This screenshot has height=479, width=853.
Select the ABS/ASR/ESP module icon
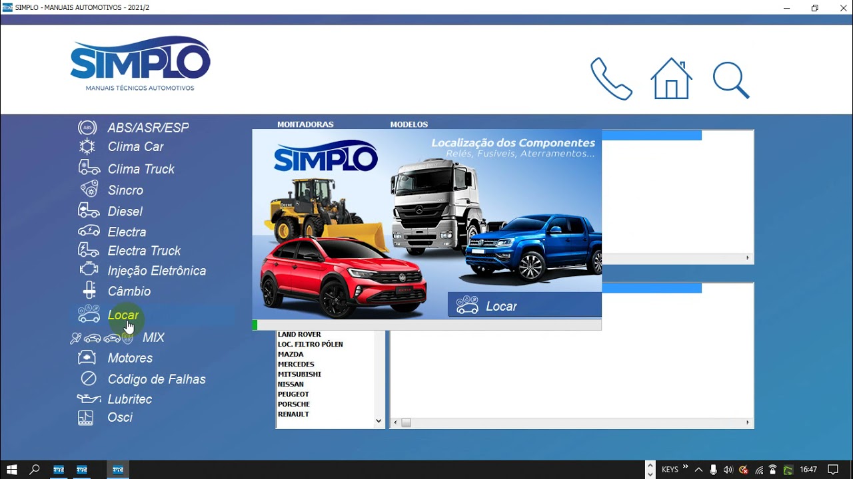pos(87,127)
